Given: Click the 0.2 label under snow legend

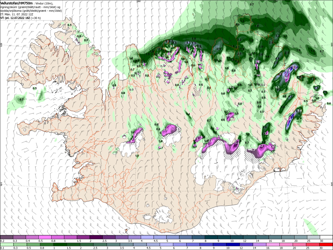Looking at the screenshot, I should (x=2, y=241).
